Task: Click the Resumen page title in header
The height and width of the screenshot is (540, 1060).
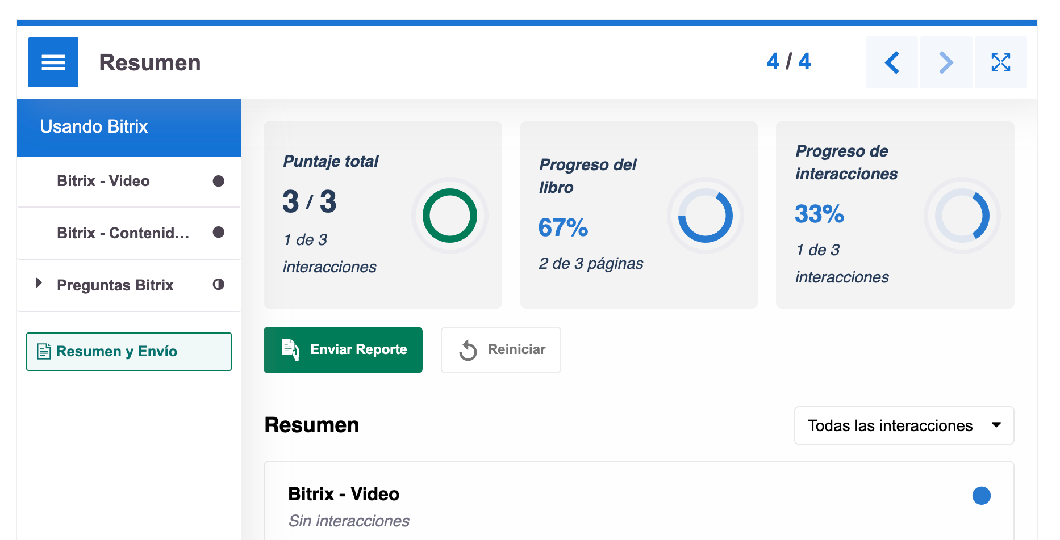Action: (x=150, y=62)
